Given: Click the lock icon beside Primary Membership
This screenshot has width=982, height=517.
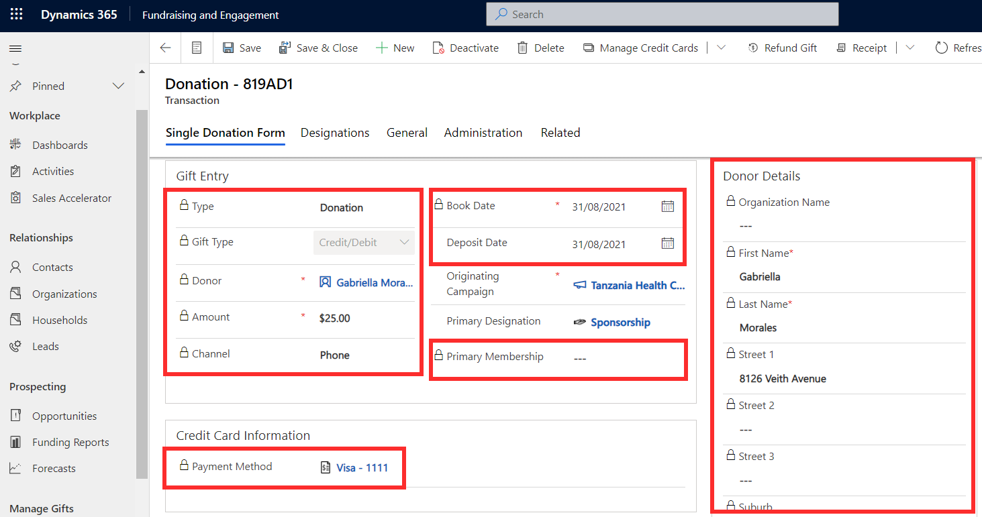Looking at the screenshot, I should [x=438, y=355].
